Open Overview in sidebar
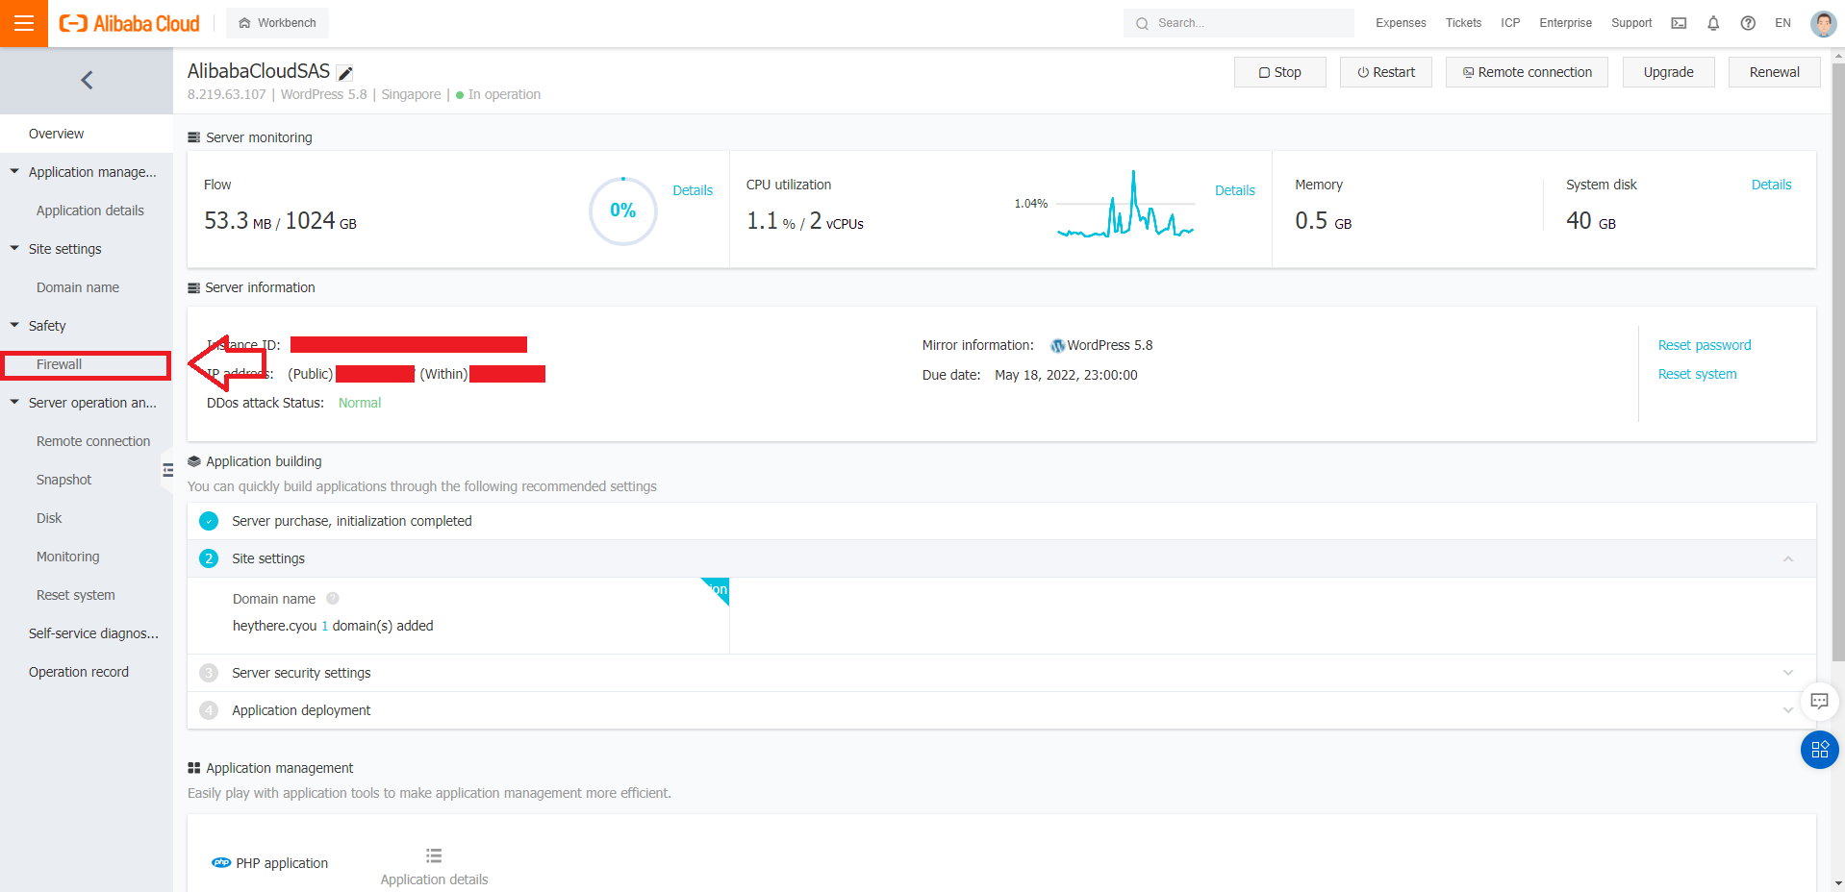This screenshot has width=1845, height=892. pyautogui.click(x=87, y=134)
